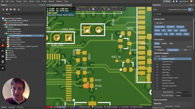Click the Axis Snap Range input field
This screenshot has width=195, height=109.
tap(183, 96)
